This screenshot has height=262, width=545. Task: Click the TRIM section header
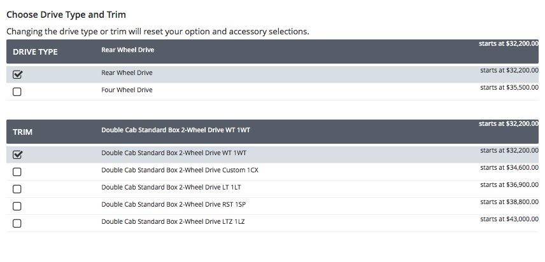pyautogui.click(x=23, y=132)
